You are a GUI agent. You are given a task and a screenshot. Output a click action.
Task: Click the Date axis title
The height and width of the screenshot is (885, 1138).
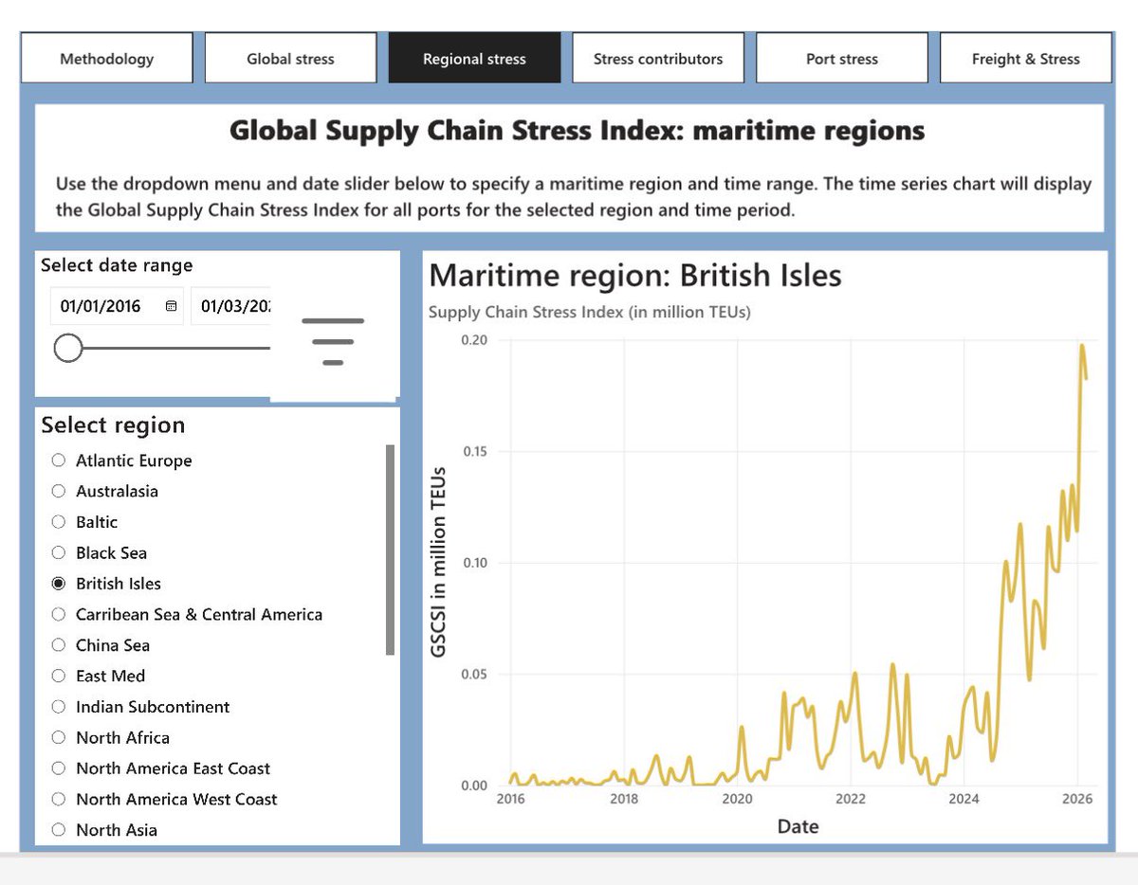click(x=798, y=826)
